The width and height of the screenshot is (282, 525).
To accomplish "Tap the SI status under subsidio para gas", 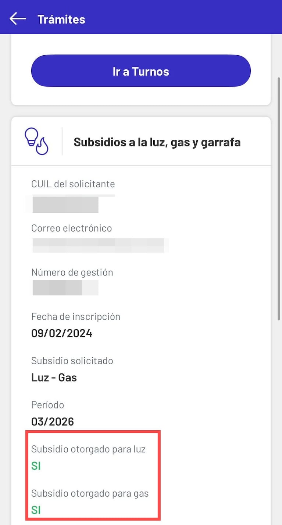I will click(36, 510).
